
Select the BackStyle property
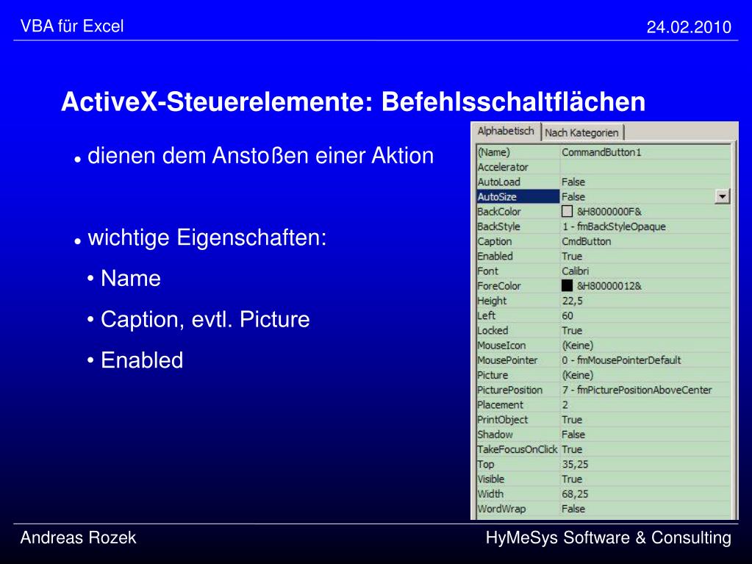[x=499, y=226]
